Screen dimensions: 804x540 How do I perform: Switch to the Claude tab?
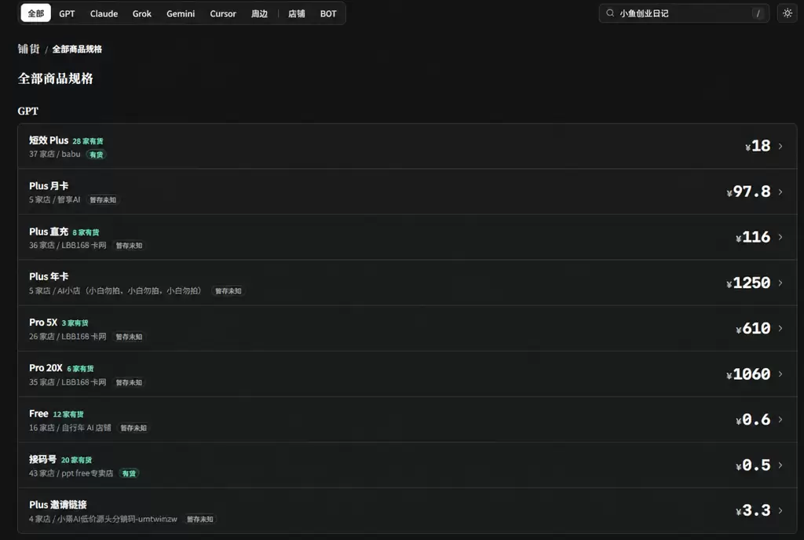click(104, 14)
